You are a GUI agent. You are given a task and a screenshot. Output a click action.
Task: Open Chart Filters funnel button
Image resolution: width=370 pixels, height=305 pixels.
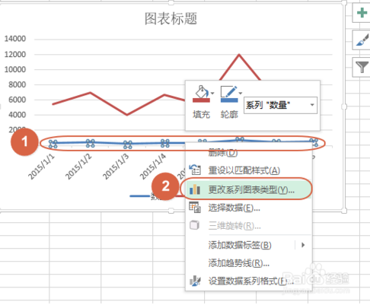[362, 67]
